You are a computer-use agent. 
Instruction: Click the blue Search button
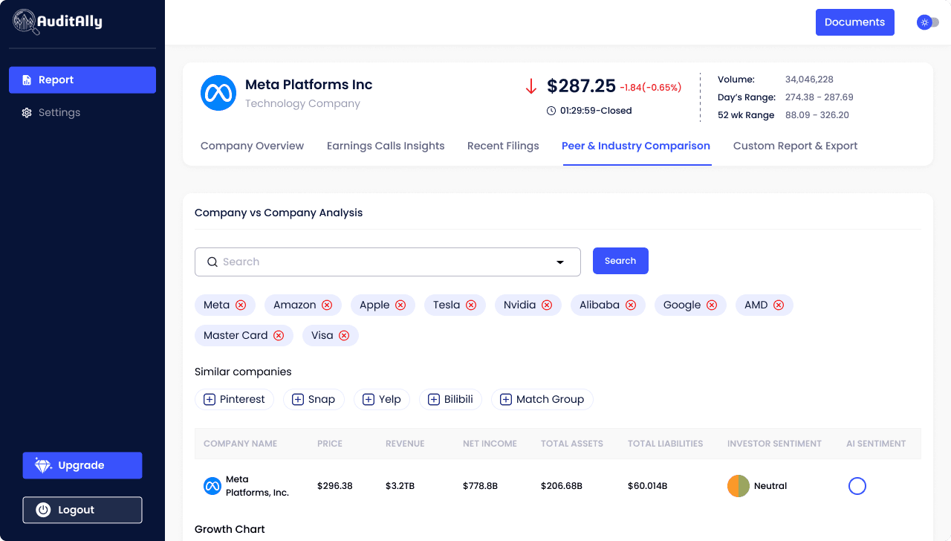tap(620, 261)
